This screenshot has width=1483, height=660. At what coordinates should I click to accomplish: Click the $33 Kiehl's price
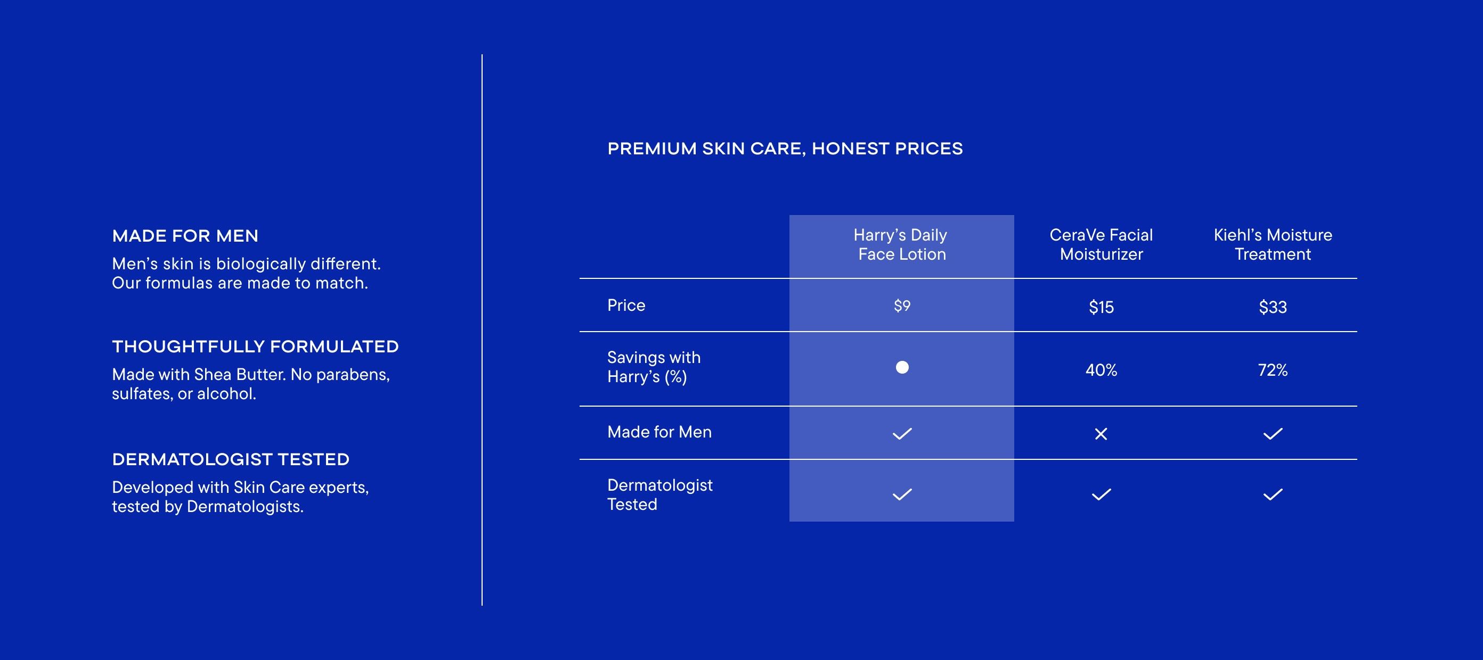pyautogui.click(x=1272, y=307)
